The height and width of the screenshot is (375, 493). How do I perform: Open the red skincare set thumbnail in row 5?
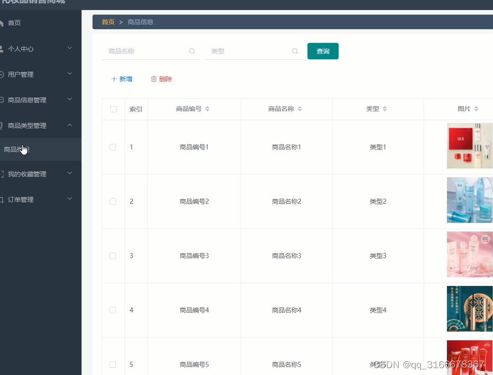pyautogui.click(x=470, y=358)
